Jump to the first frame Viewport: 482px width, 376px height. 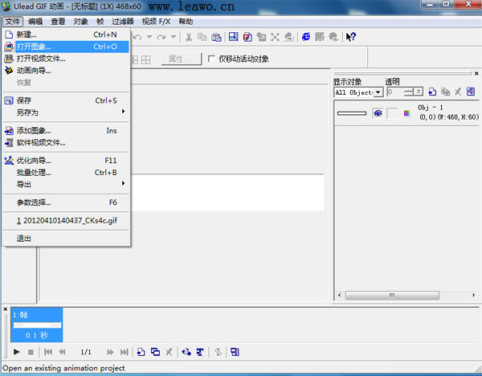(48, 352)
